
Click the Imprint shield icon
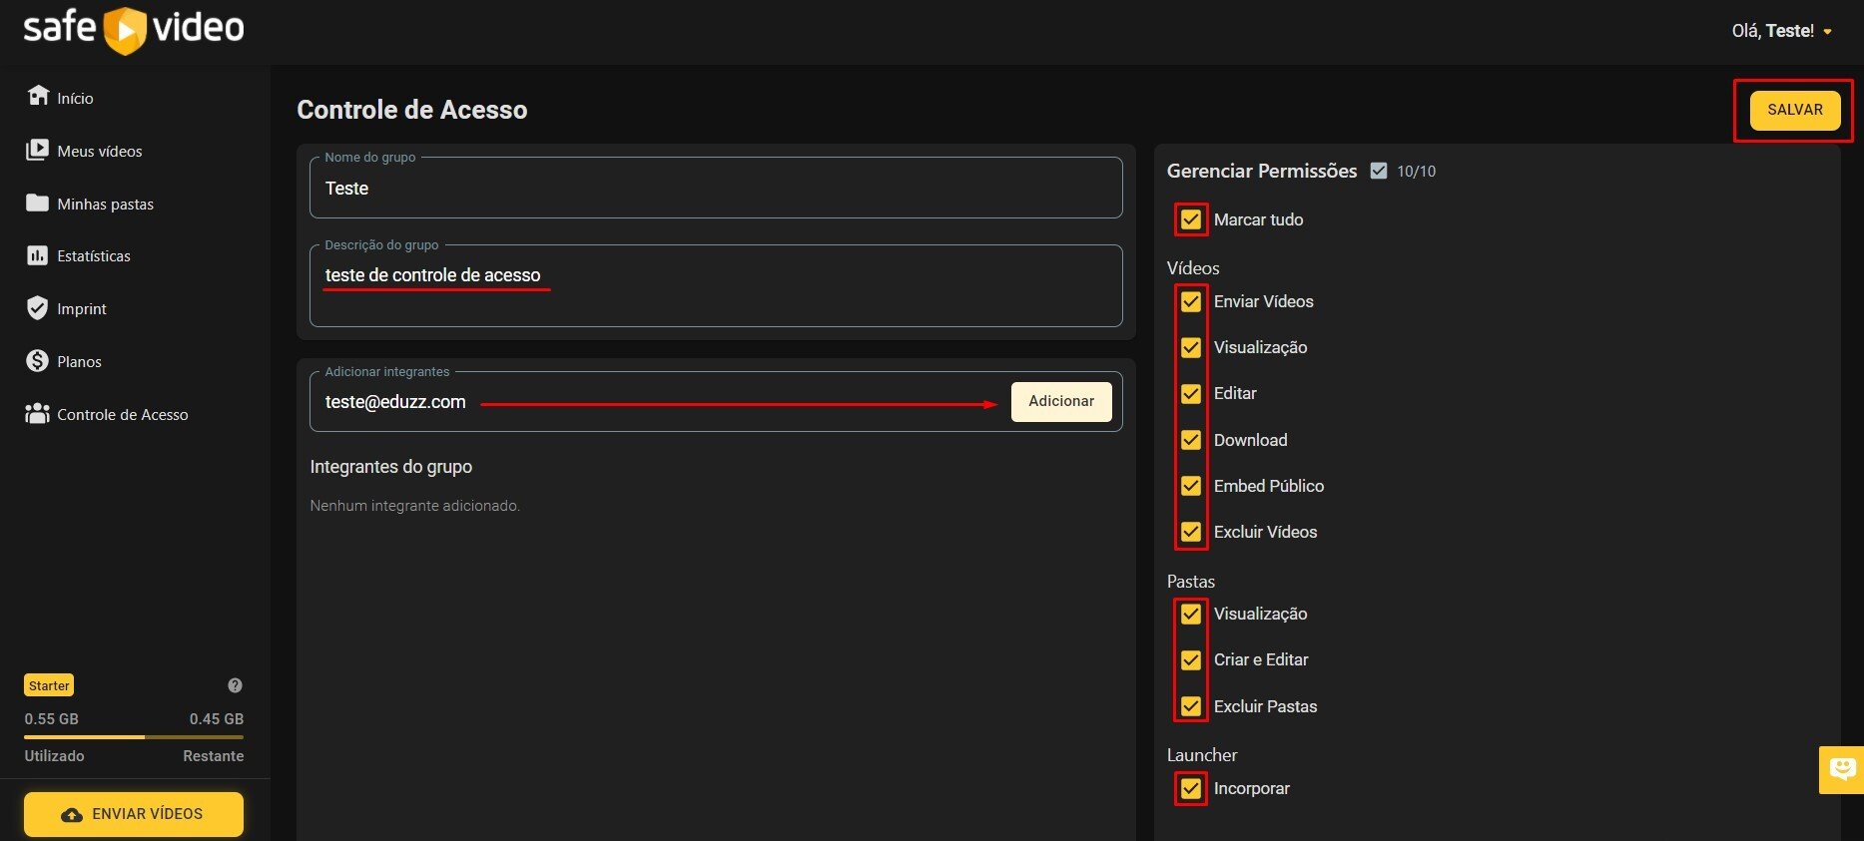(x=37, y=308)
